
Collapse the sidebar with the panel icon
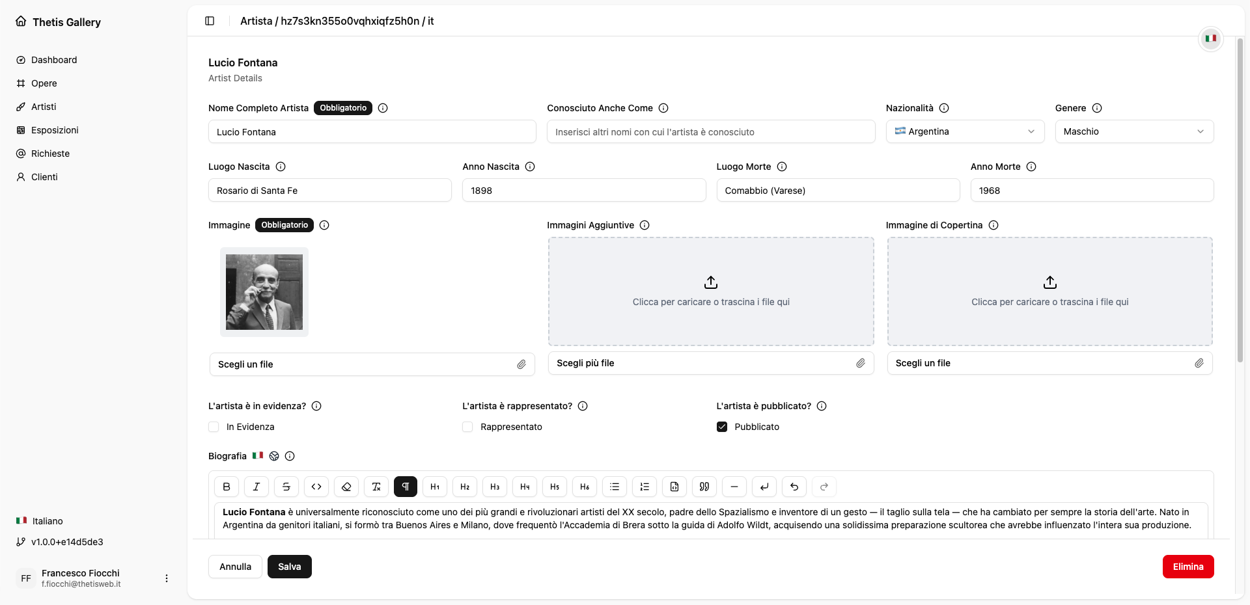(210, 21)
